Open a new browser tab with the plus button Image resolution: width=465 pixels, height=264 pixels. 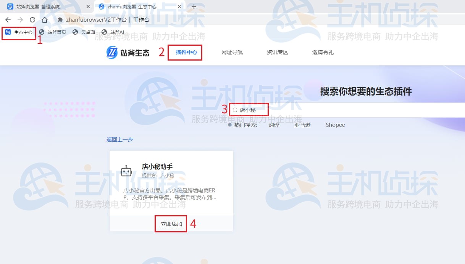tap(195, 6)
